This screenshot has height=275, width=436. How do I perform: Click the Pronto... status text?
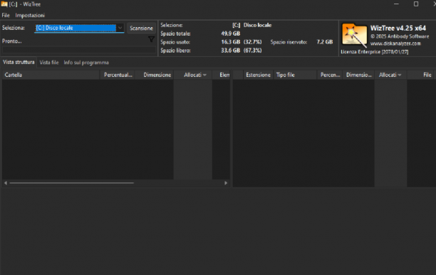tap(11, 41)
